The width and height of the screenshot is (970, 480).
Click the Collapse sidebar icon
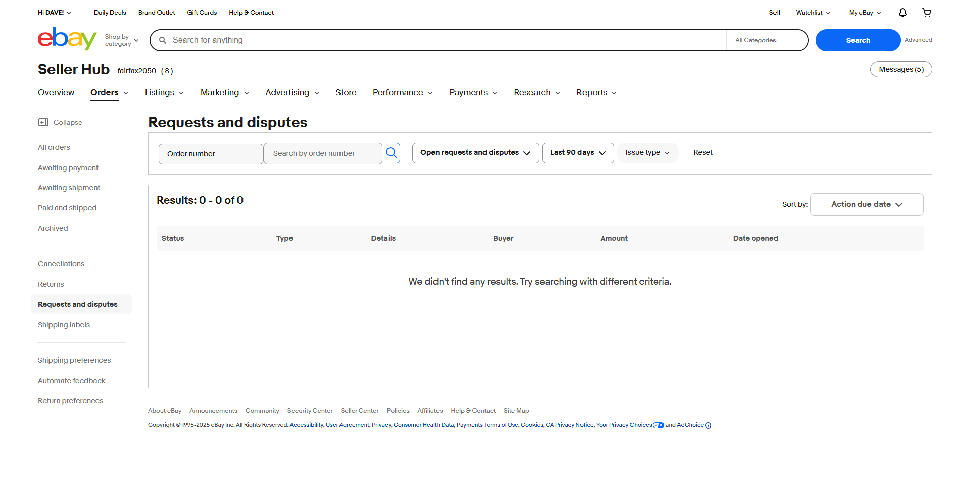click(43, 122)
